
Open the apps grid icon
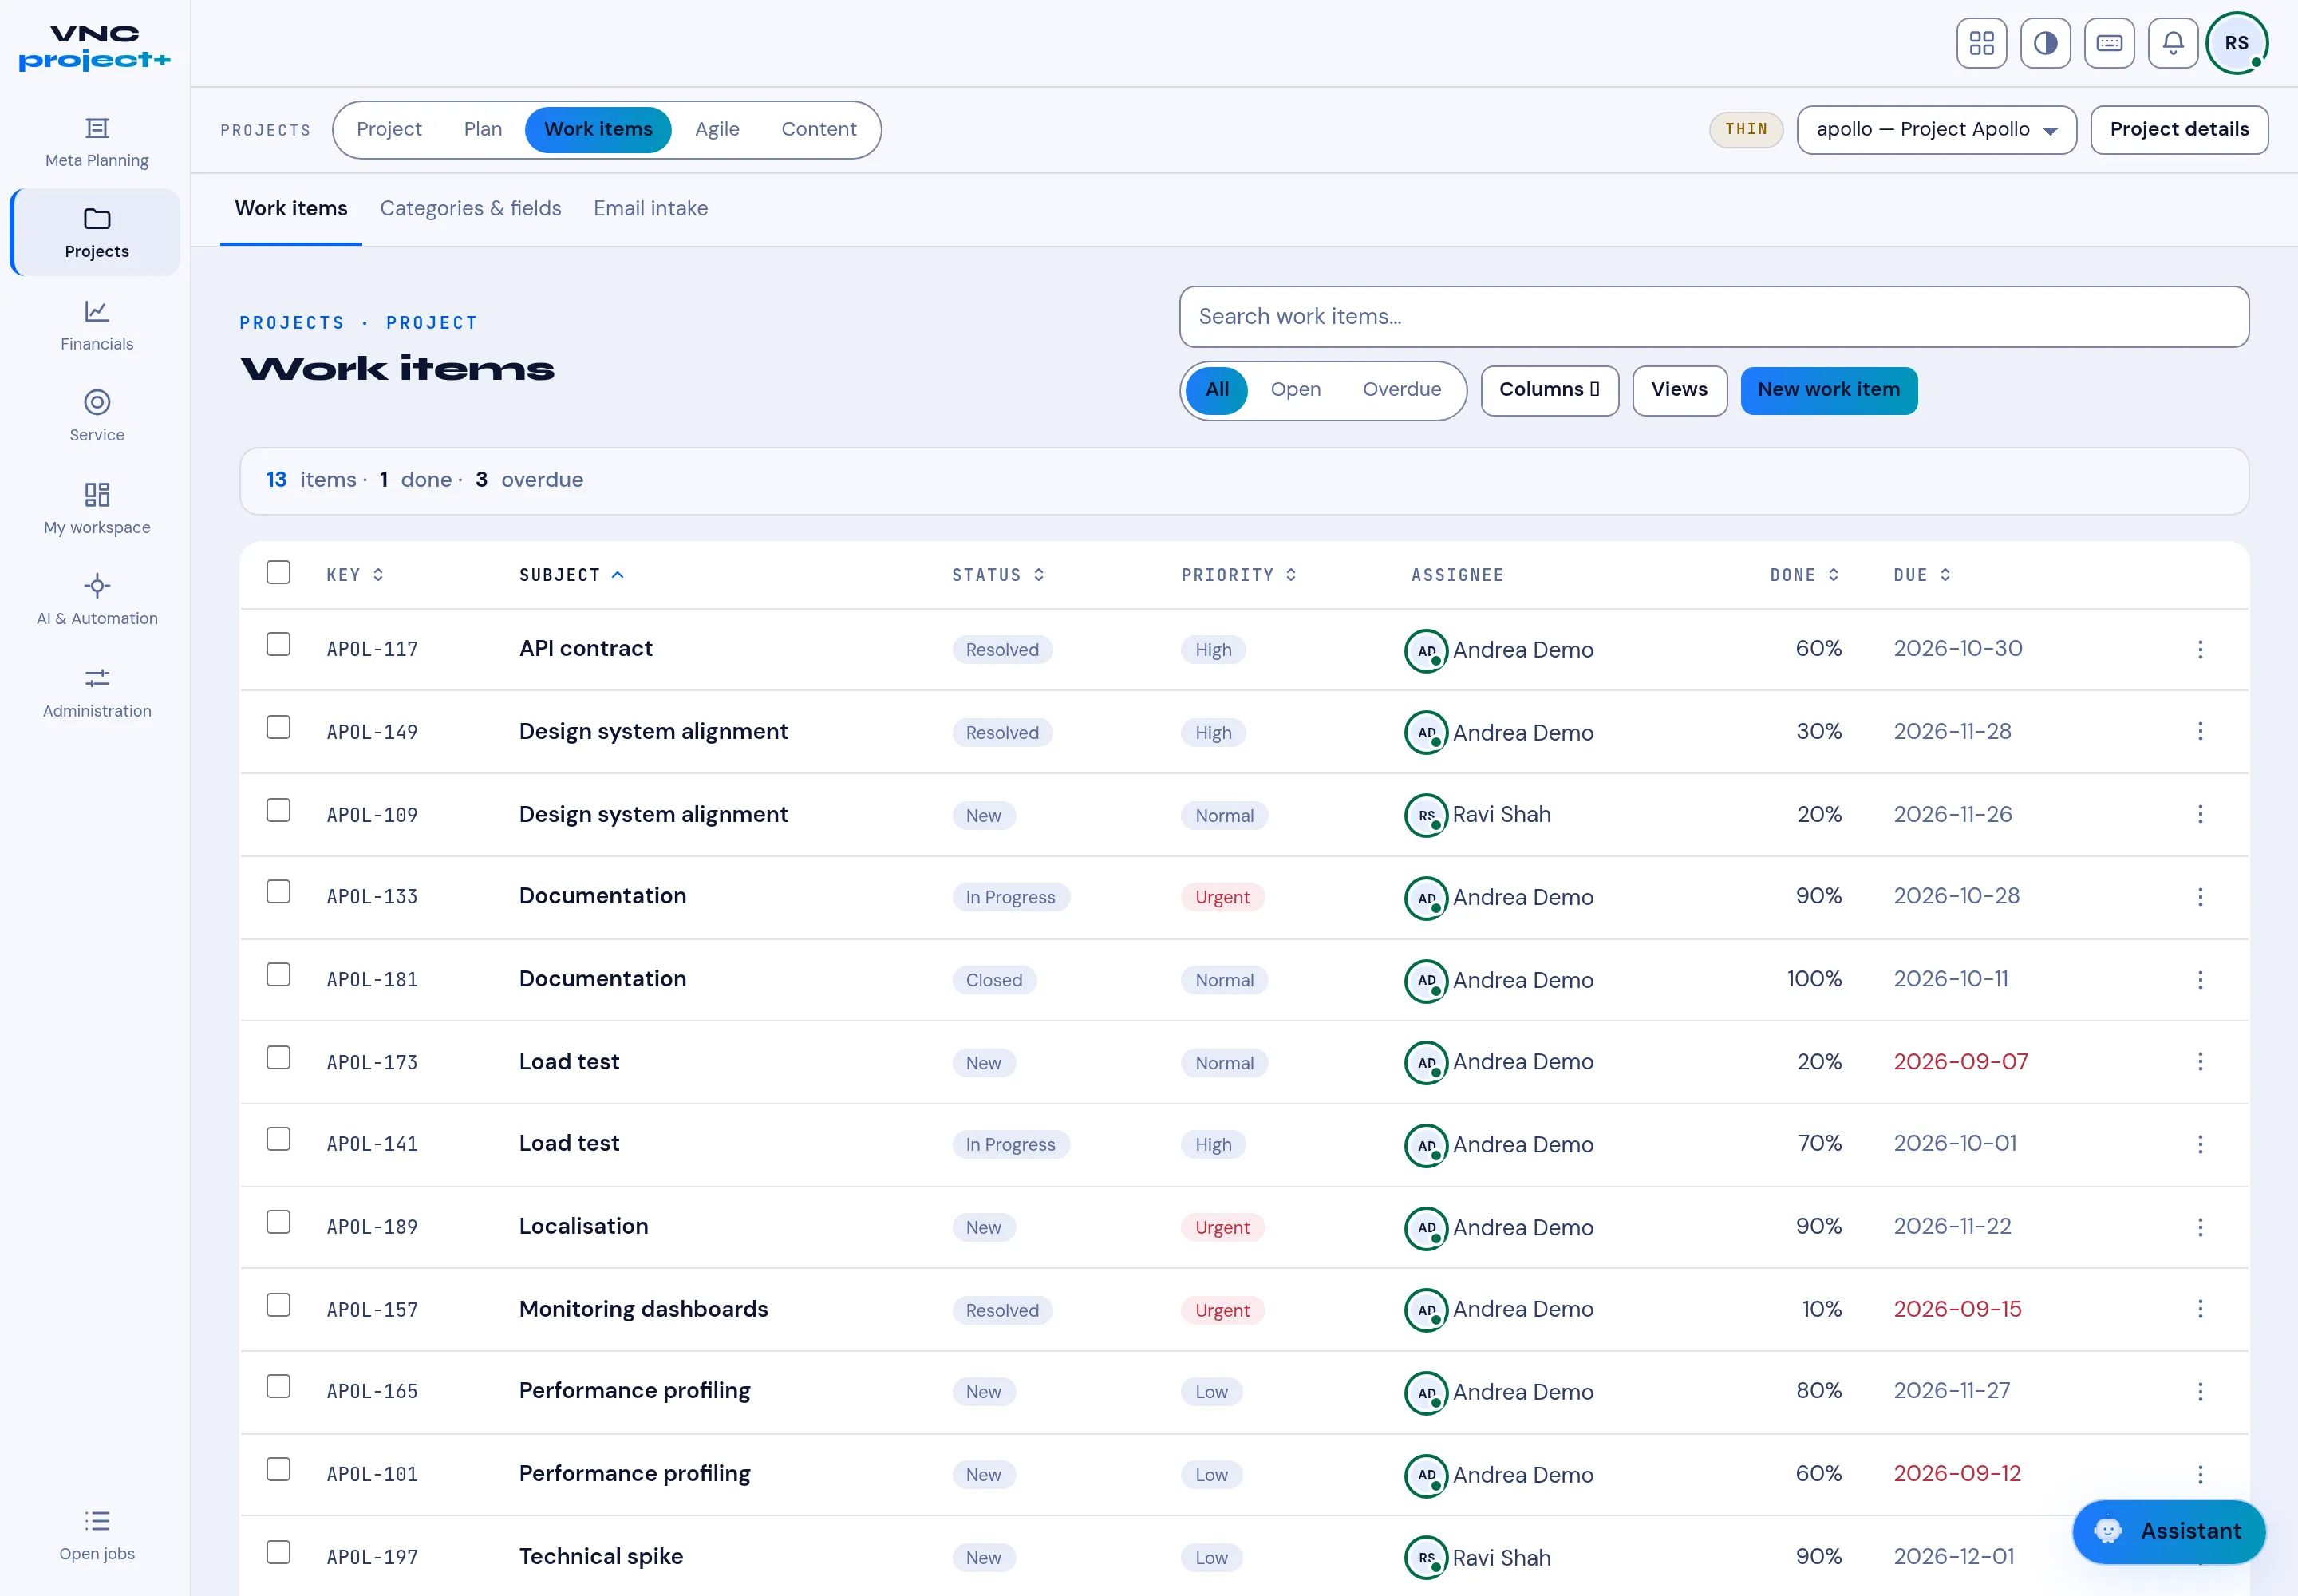1981,44
